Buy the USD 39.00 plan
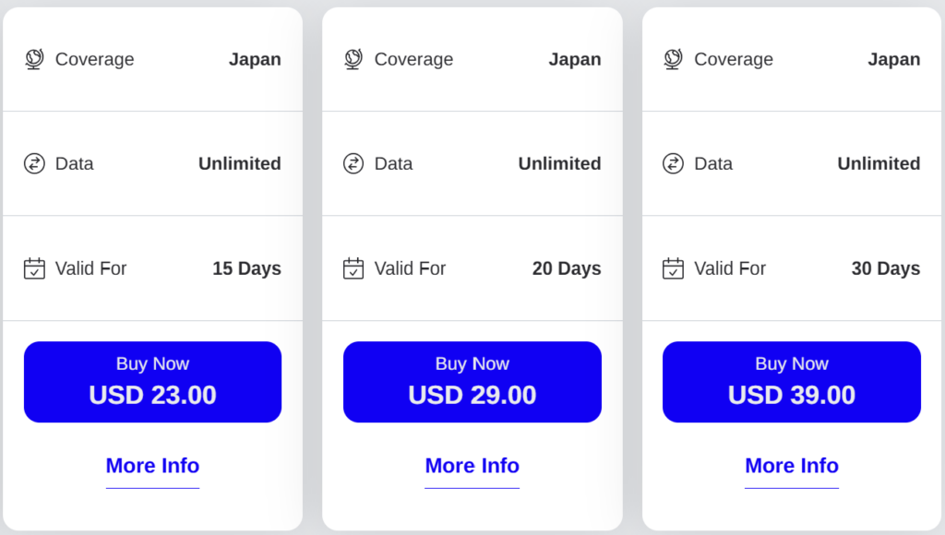Viewport: 945px width, 535px height. pyautogui.click(x=792, y=382)
